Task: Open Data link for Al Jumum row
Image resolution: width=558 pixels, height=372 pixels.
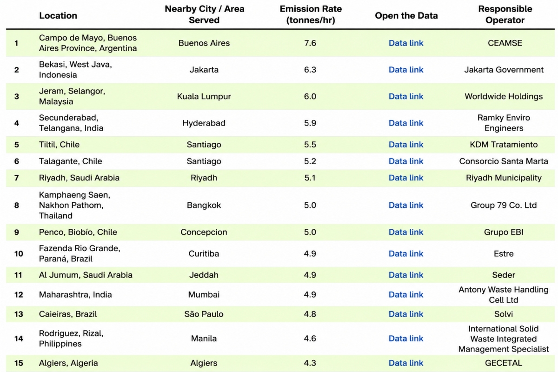Action: point(406,275)
